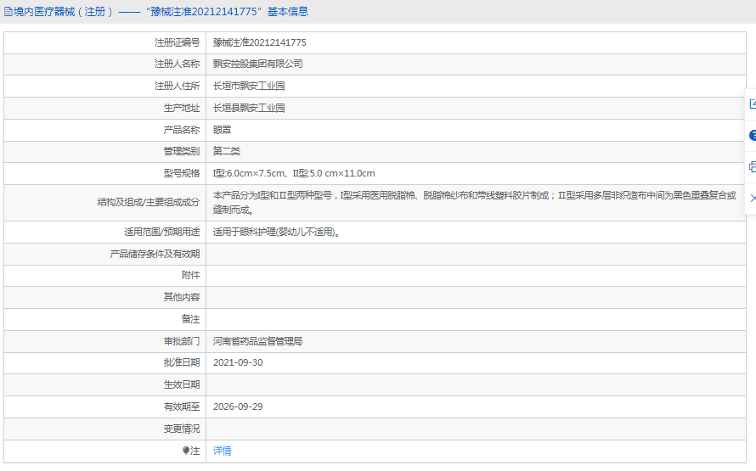This screenshot has width=756, height=471.
Task: Click the expiry date 2026-09-29
Action: (x=238, y=407)
